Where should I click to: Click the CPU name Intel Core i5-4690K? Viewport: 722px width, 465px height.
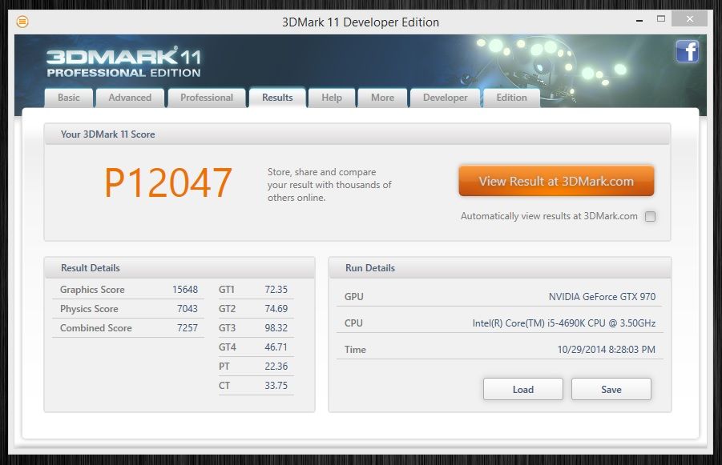[x=564, y=323]
